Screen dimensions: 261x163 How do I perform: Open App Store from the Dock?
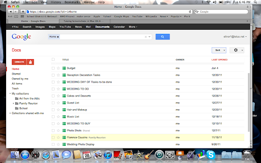pyautogui.click(x=25, y=155)
